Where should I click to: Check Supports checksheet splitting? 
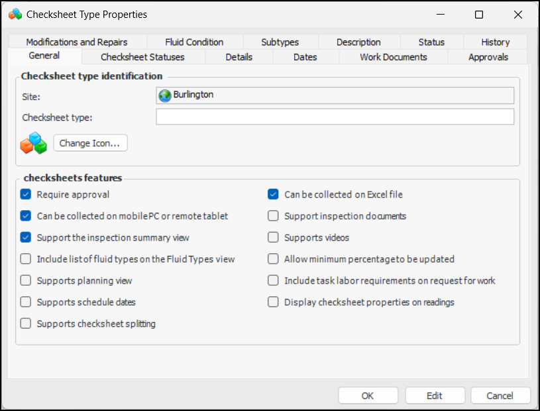[26, 323]
